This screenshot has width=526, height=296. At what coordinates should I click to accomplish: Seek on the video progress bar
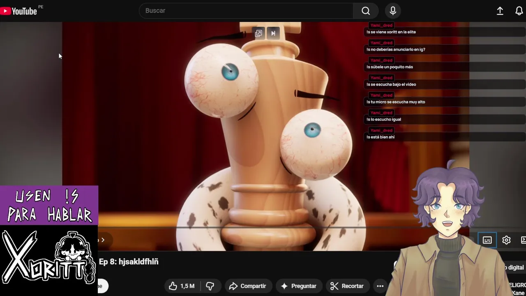click(x=263, y=227)
